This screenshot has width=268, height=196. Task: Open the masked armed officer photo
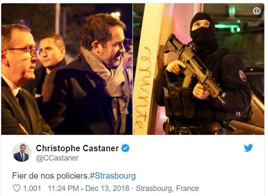pyautogui.click(x=199, y=69)
